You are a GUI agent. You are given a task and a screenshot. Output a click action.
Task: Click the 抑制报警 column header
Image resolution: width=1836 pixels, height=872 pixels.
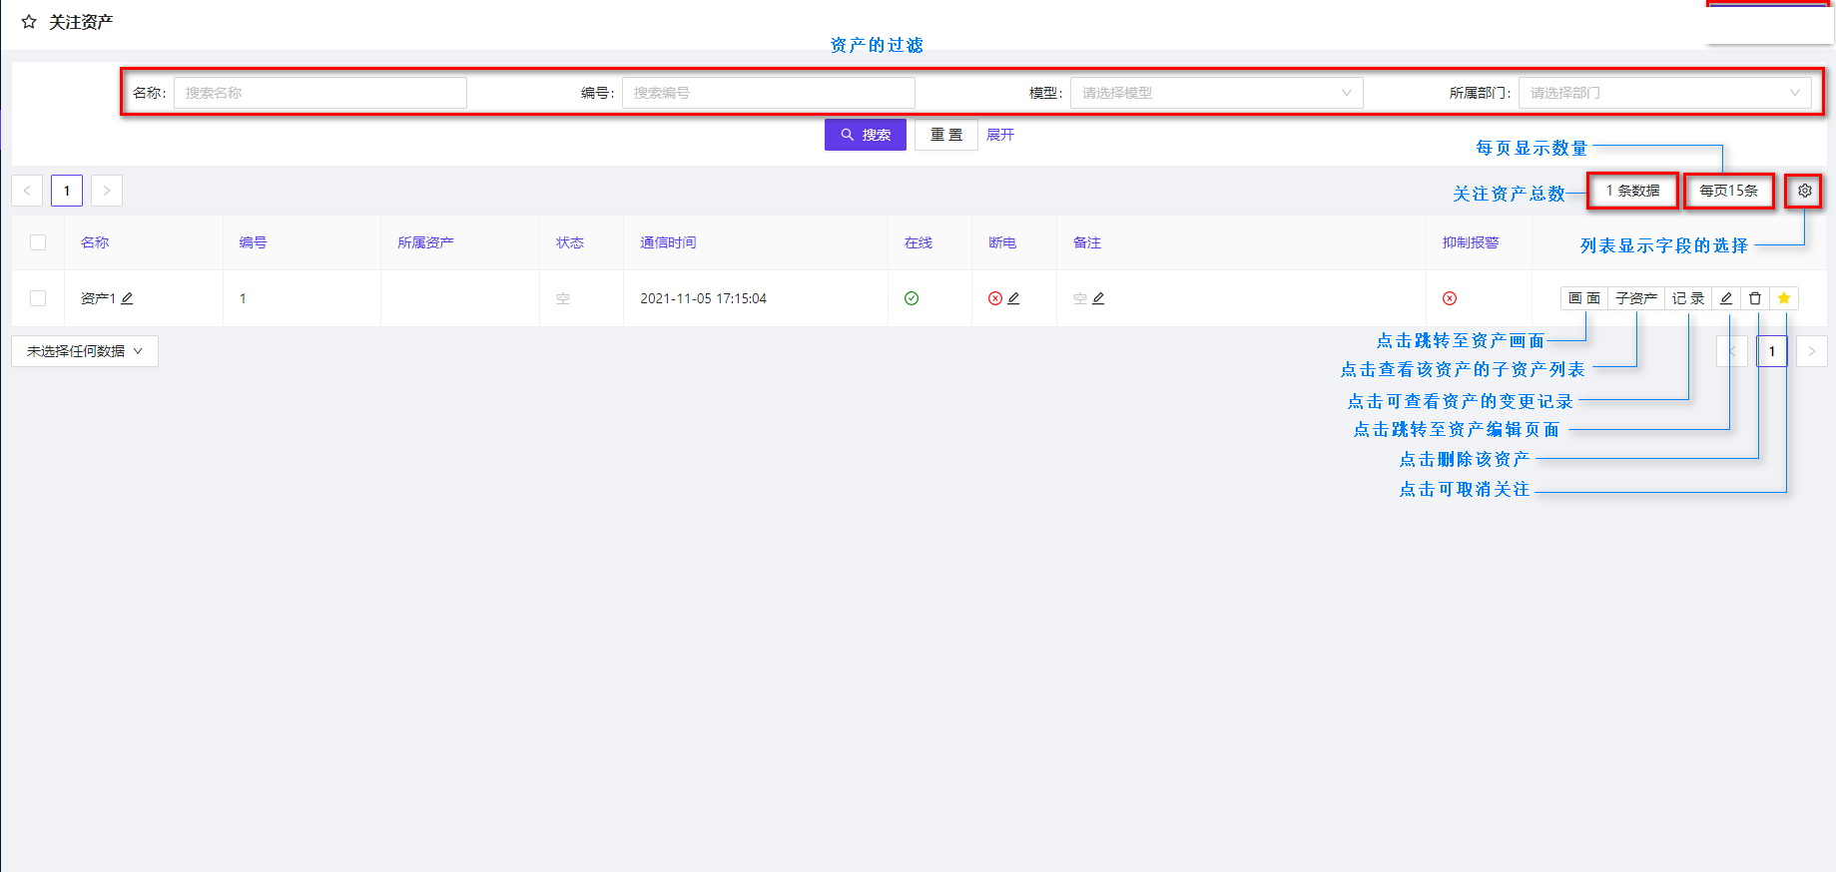tap(1471, 242)
